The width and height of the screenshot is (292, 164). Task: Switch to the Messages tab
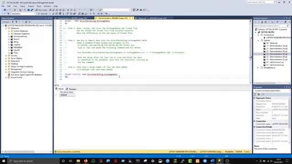[x=71, y=89]
